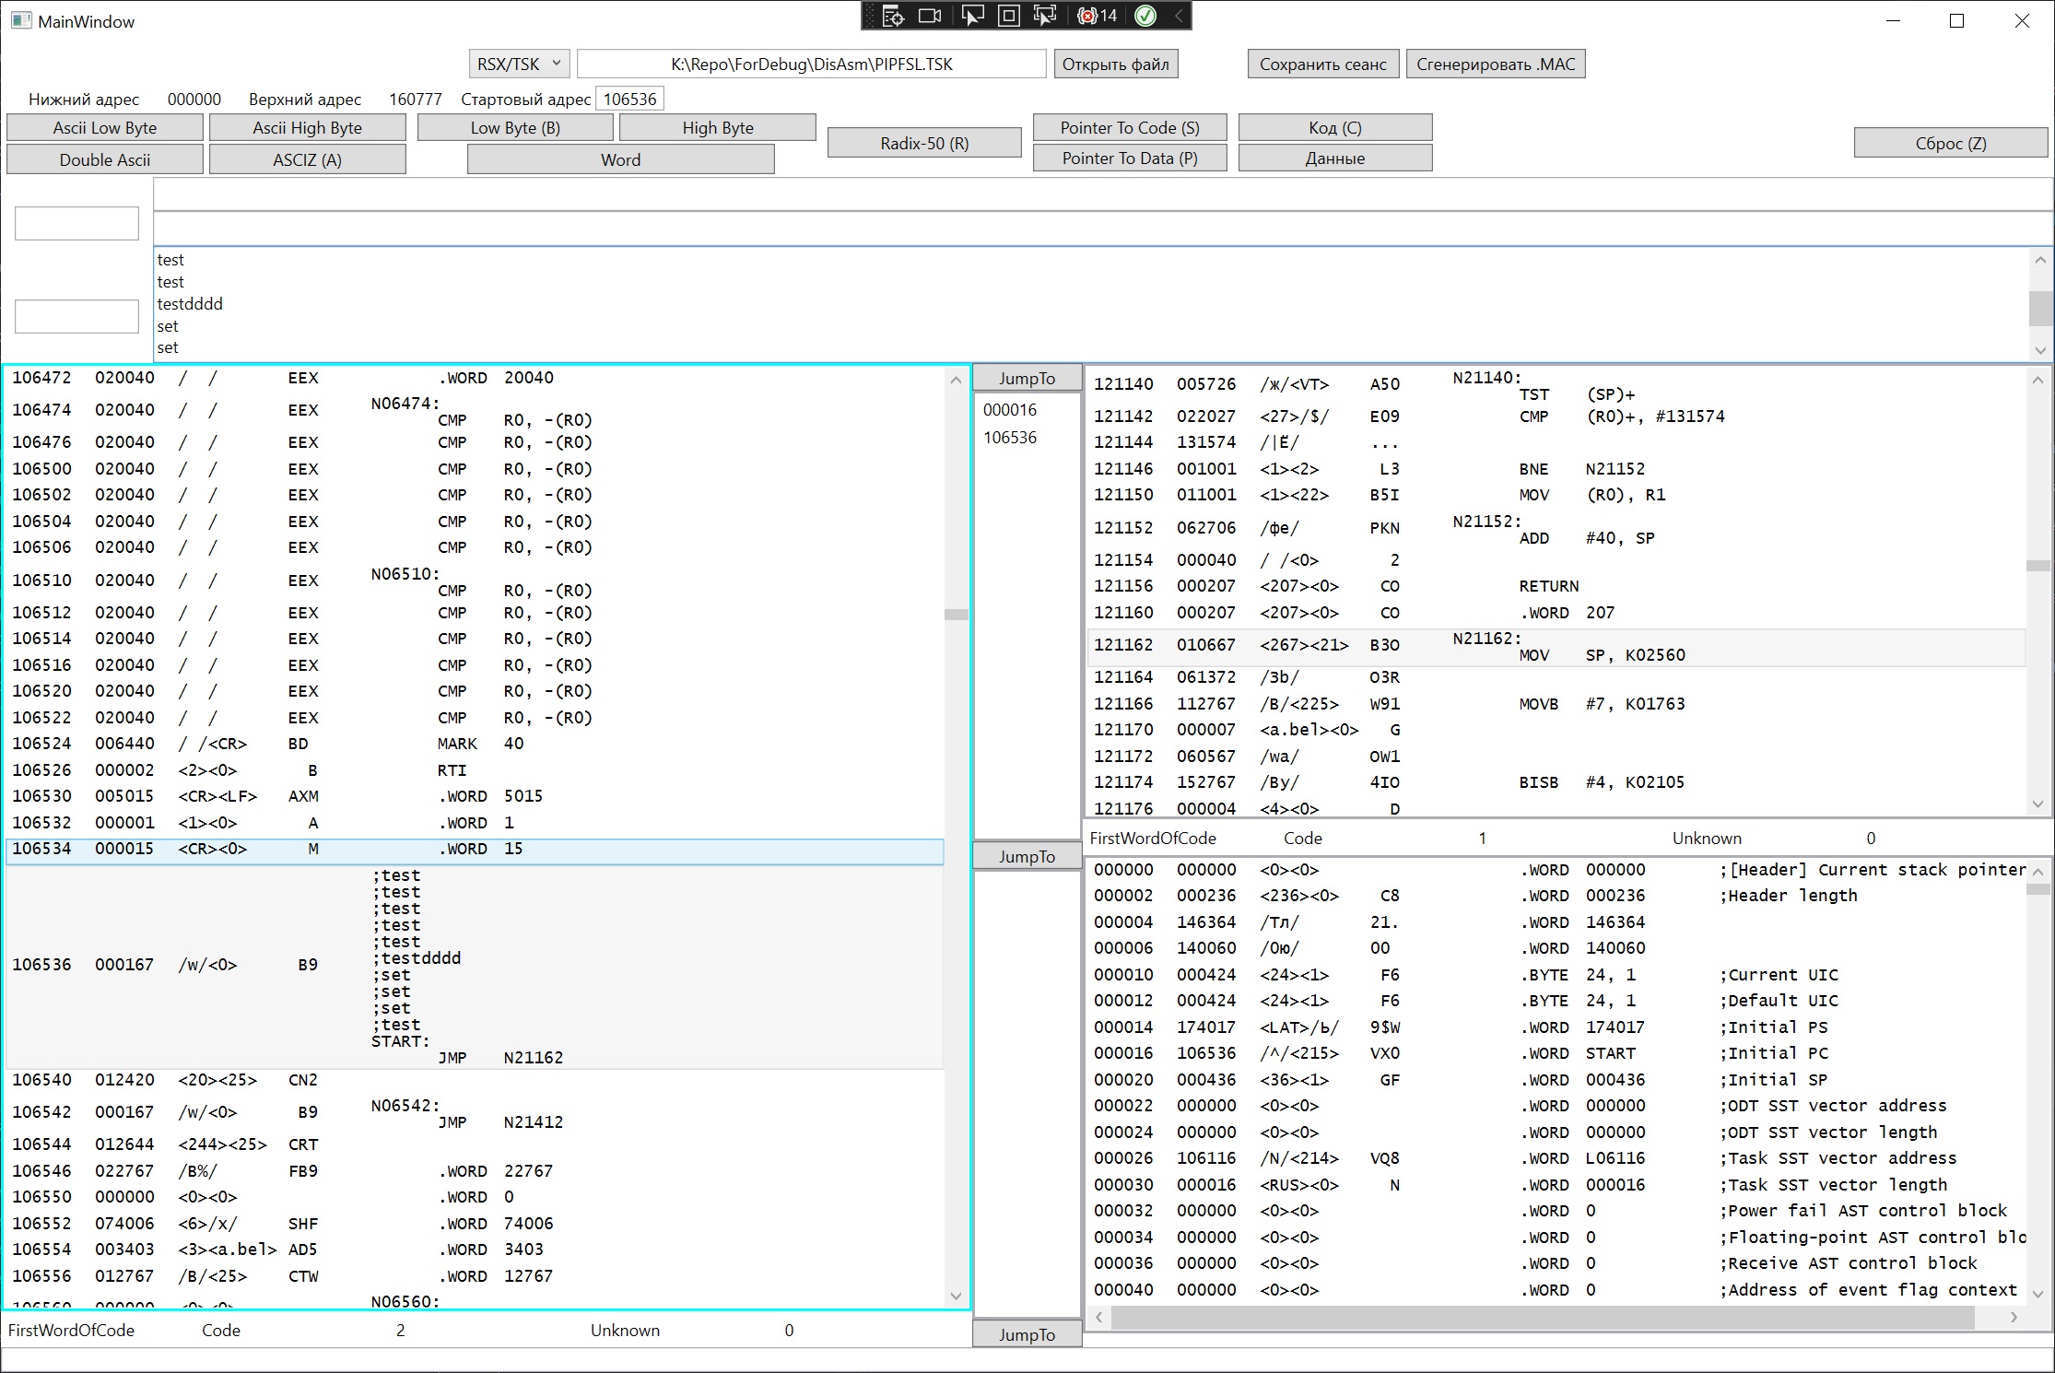The image size is (2055, 1373).
Task: Click the Сброс (Z) reset button
Action: (1950, 143)
